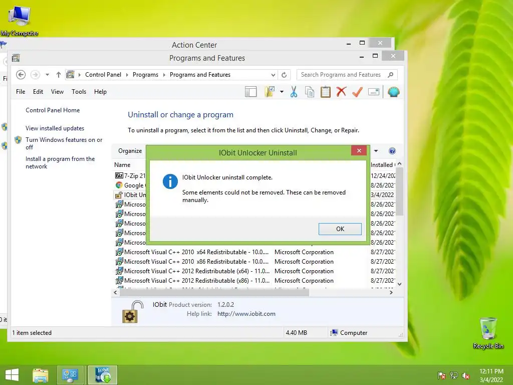
Task: Select the IObit Unlocker program entry
Action: (130, 195)
